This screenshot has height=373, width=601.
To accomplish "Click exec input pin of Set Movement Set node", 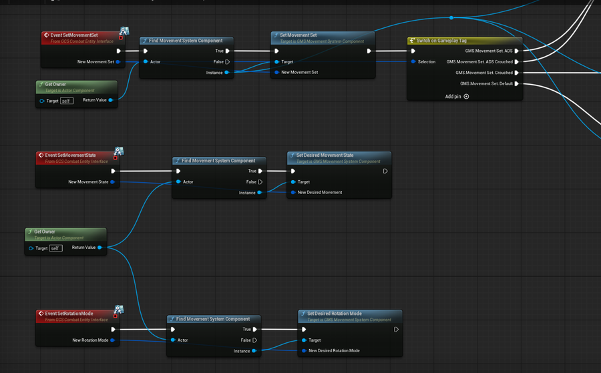I will pyautogui.click(x=276, y=51).
